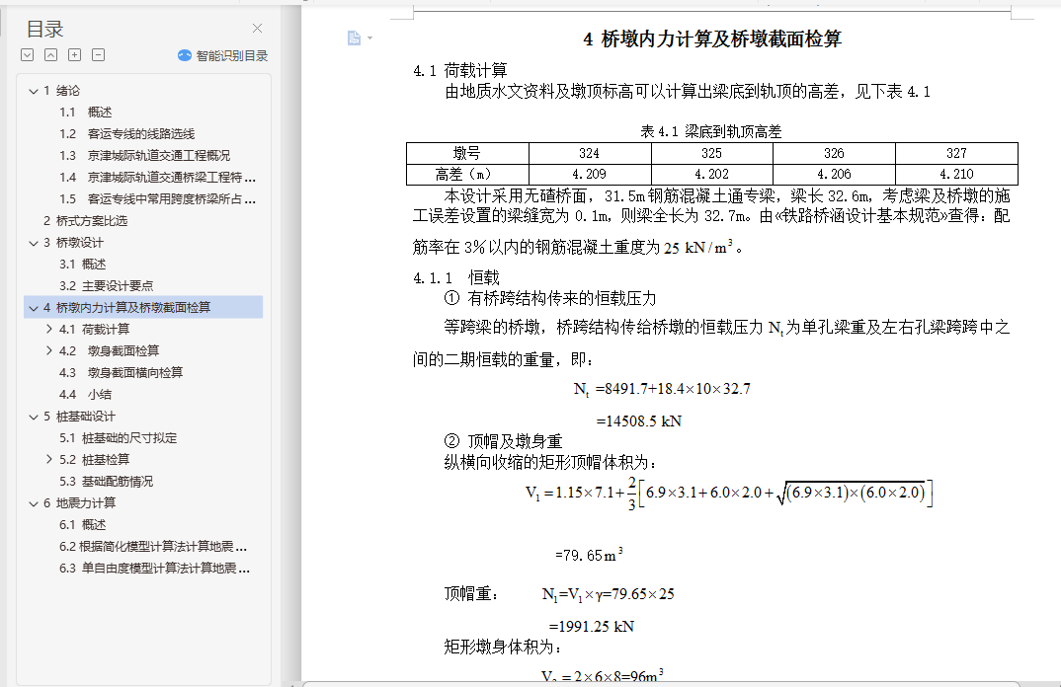Go to 1.5 客运专线中常用跨度桥梁所占…
The height and width of the screenshot is (687, 1061).
pyautogui.click(x=157, y=198)
